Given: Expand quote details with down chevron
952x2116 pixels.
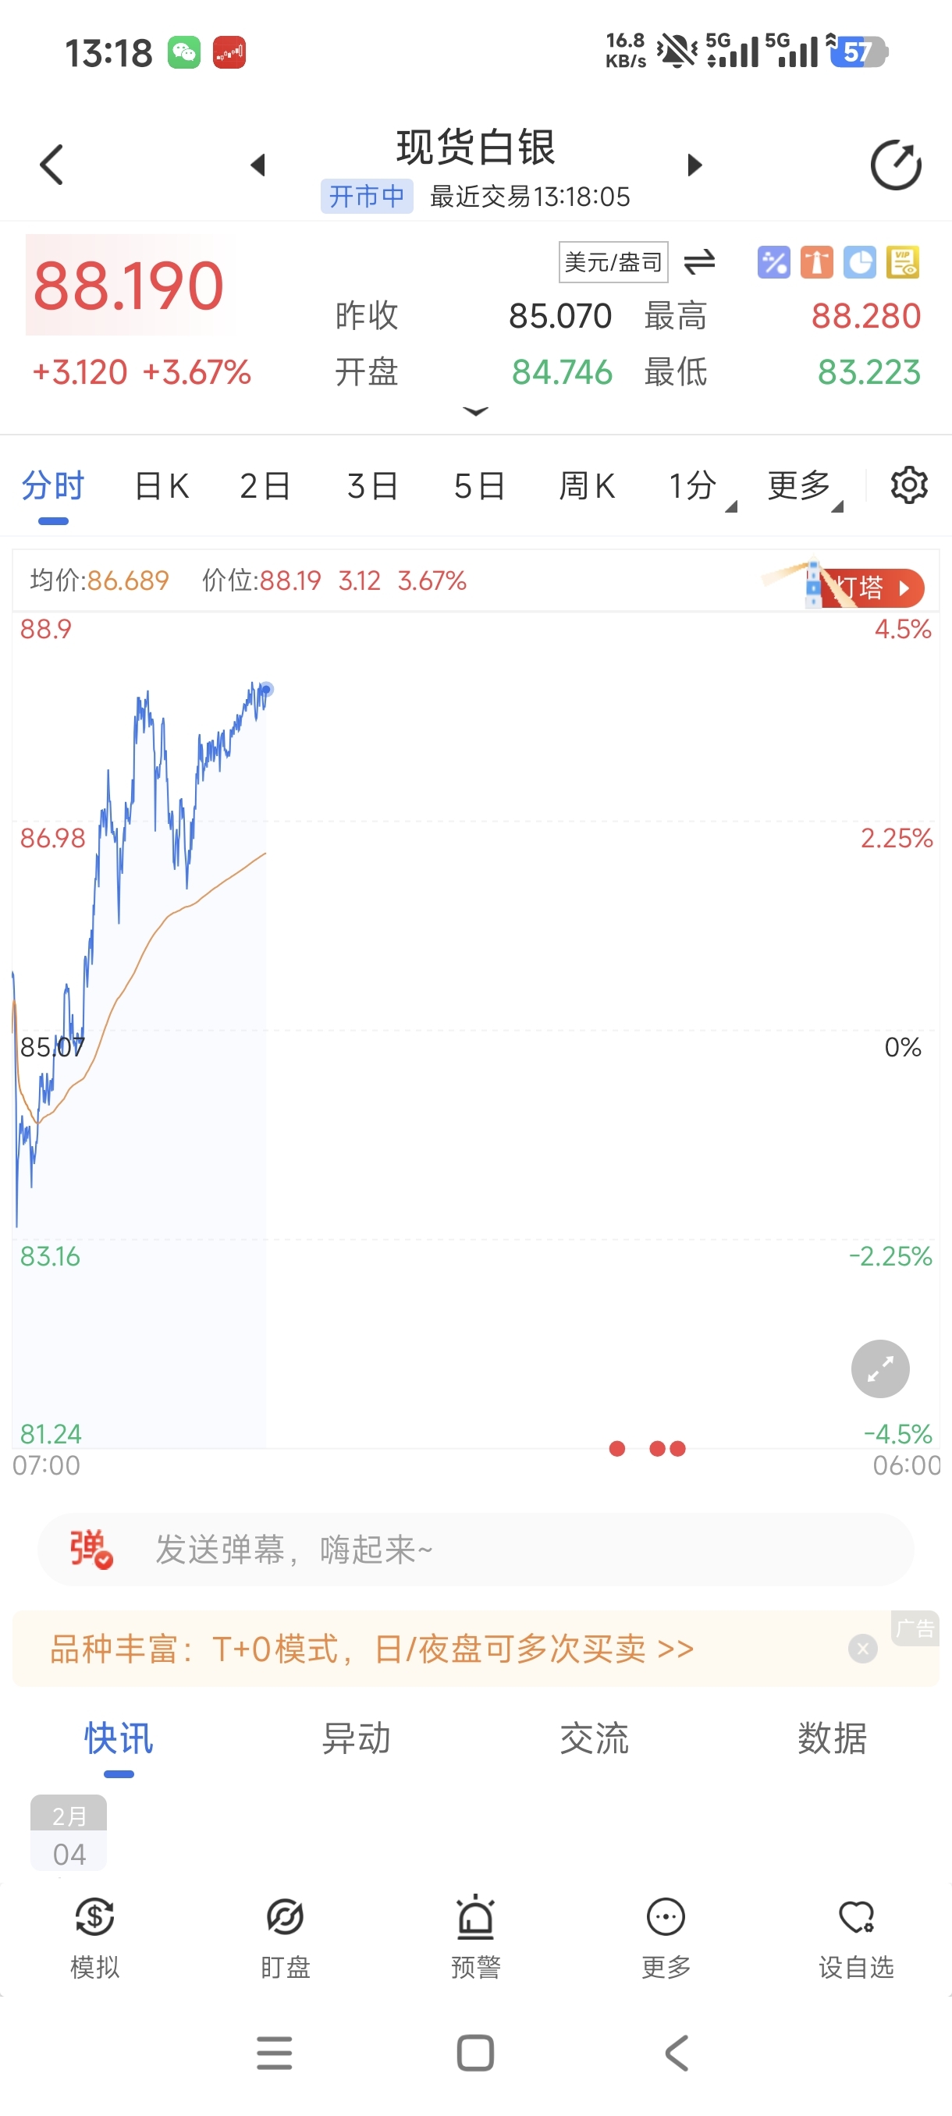Looking at the screenshot, I should click(475, 410).
